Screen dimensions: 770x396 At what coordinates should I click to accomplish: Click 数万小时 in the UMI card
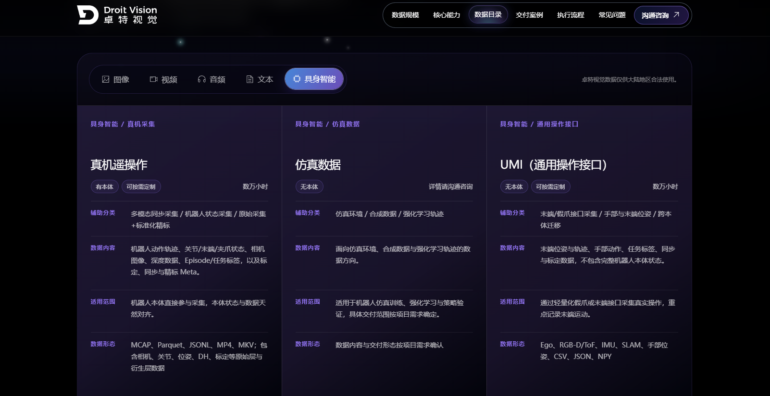(x=665, y=186)
